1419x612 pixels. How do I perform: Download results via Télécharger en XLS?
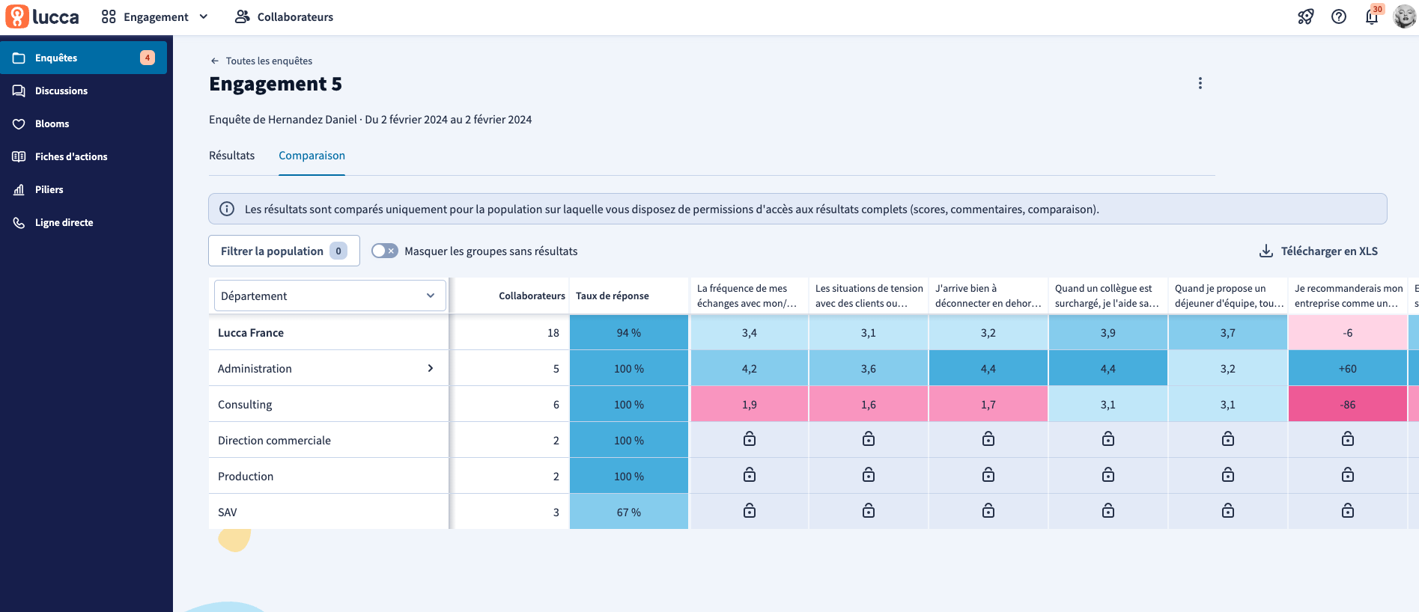(x=1319, y=251)
